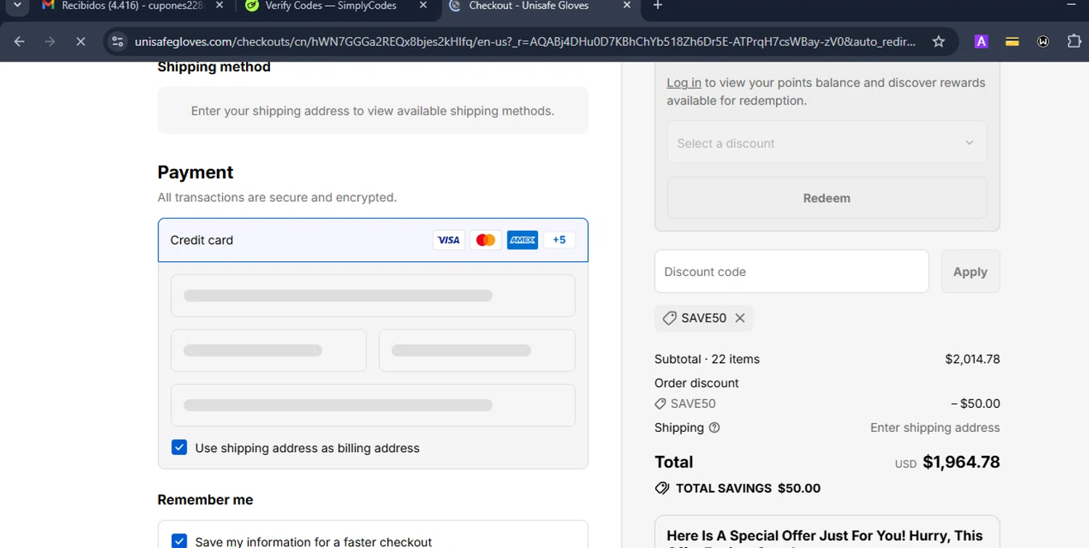1089x548 pixels.
Task: Click the $1,964.78 total amount
Action: [961, 462]
